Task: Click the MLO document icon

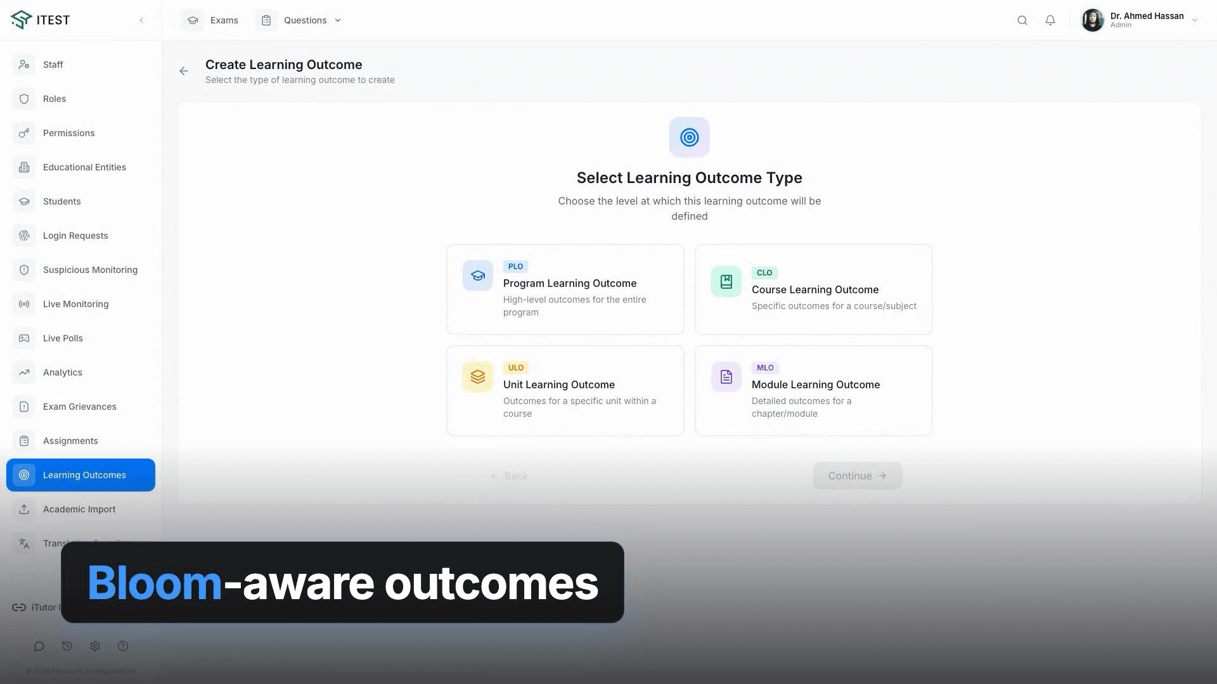Action: 726,377
